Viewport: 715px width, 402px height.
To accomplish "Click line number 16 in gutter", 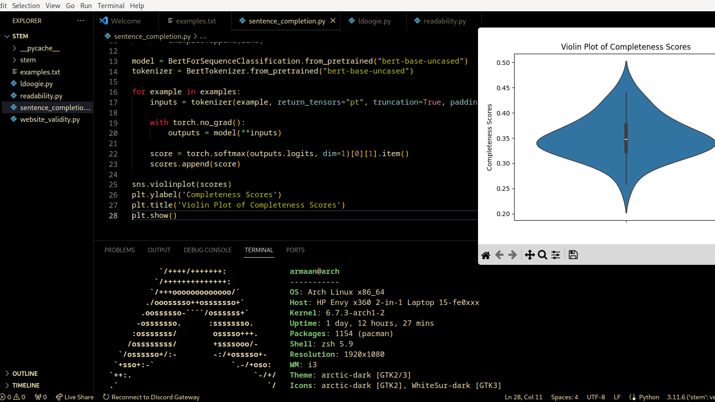I will tap(113, 92).
